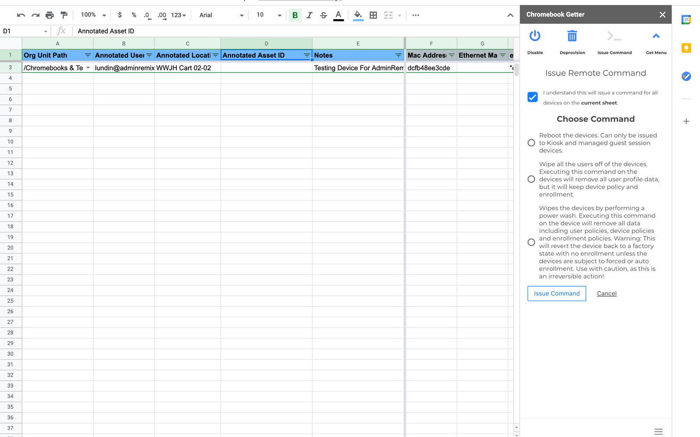Image resolution: width=700 pixels, height=437 pixels.
Task: Open the 123 number format dropdown
Action: (x=178, y=14)
